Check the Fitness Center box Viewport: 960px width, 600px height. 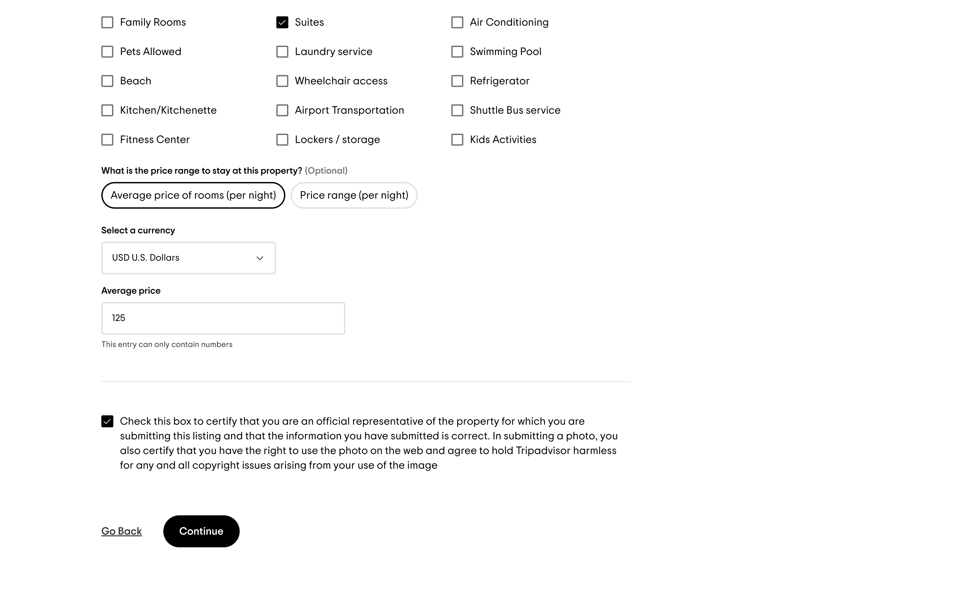(x=107, y=140)
